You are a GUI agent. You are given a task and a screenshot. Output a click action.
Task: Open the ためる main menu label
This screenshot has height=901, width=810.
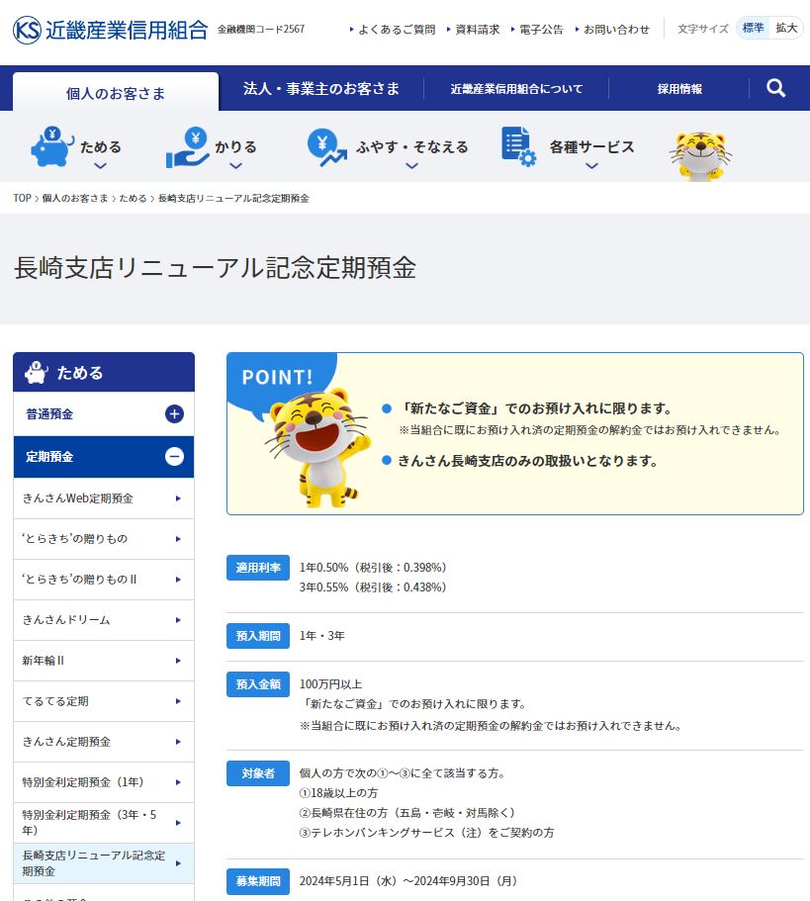[101, 147]
